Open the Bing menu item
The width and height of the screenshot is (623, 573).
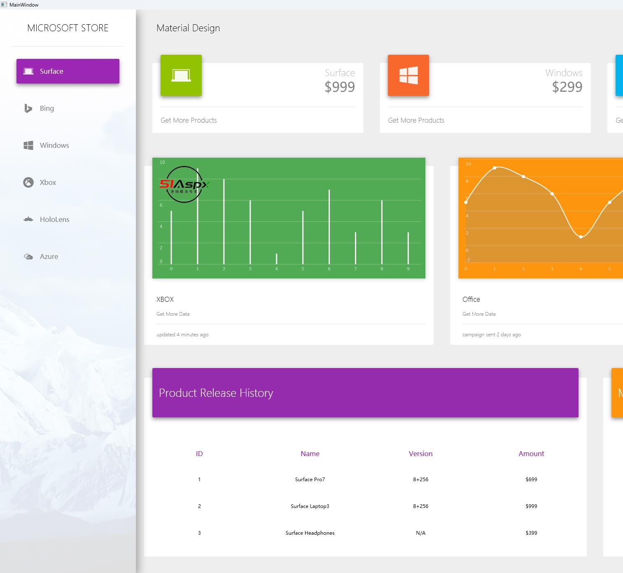(68, 108)
